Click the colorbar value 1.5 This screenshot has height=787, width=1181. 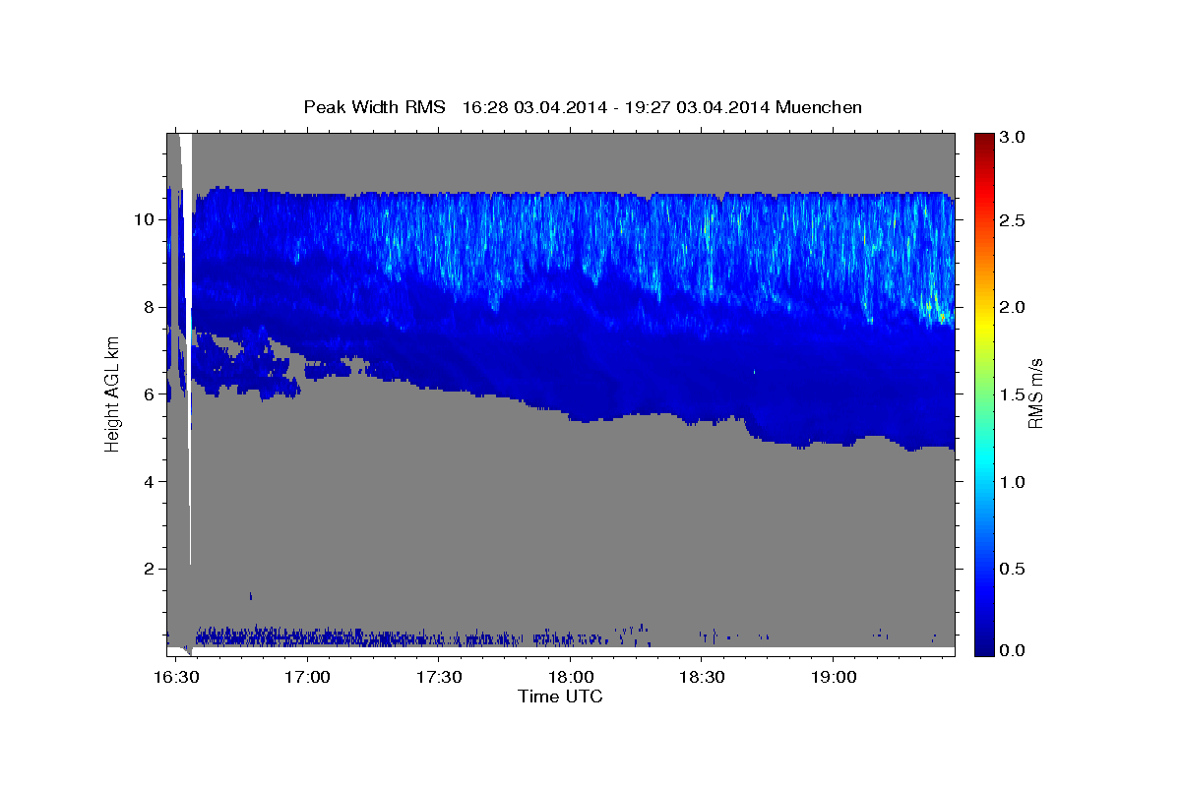1014,394
